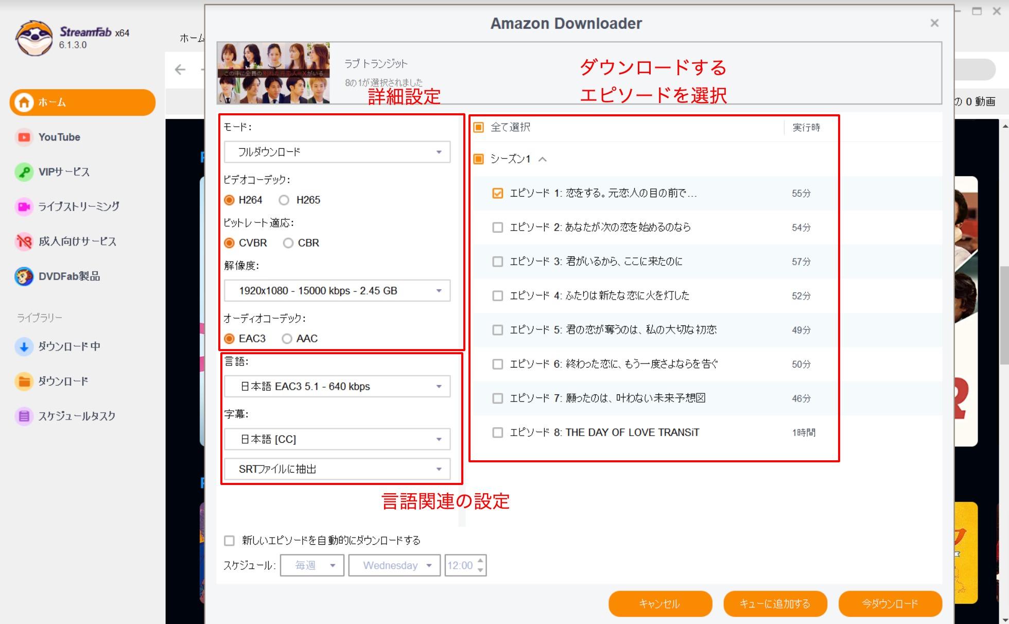The image size is (1009, 624).
Task: Click the DVDFab products icon
Action: pos(24,276)
